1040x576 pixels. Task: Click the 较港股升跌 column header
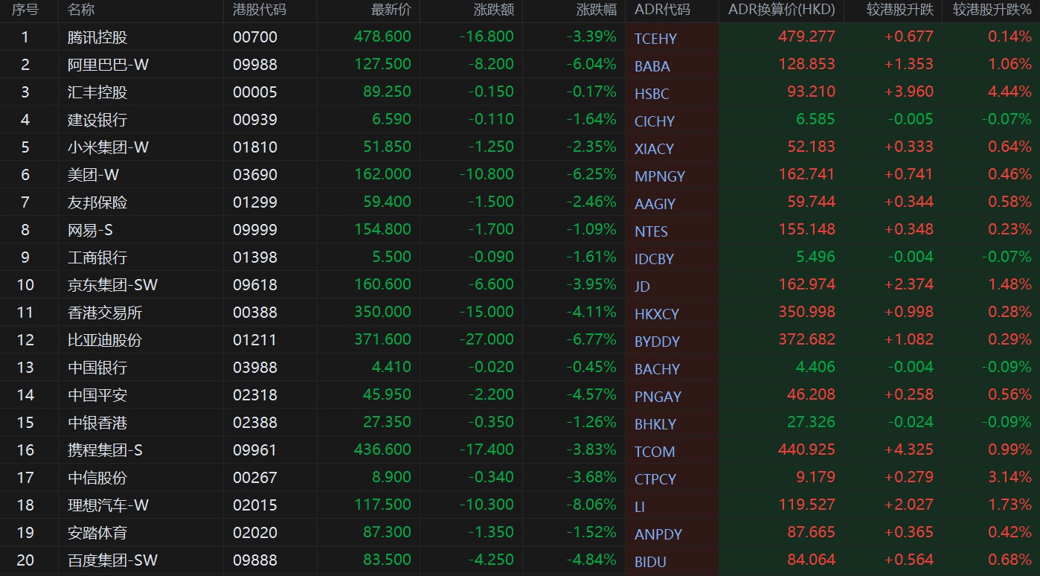899,10
